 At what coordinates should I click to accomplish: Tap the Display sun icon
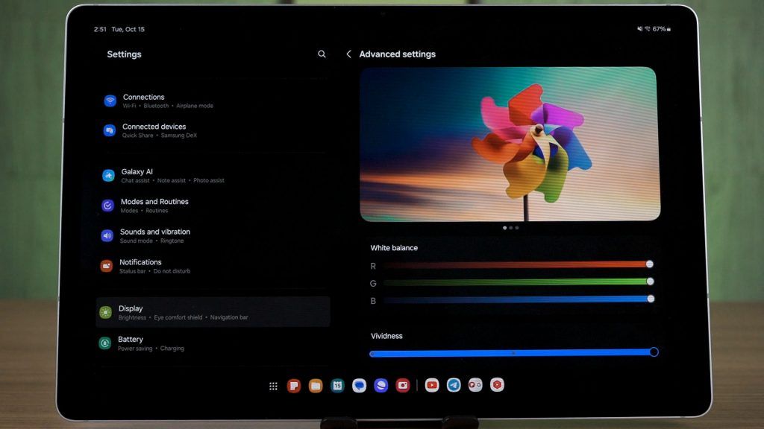(x=105, y=312)
